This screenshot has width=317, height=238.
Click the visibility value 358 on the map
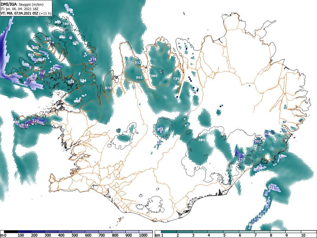160,129
